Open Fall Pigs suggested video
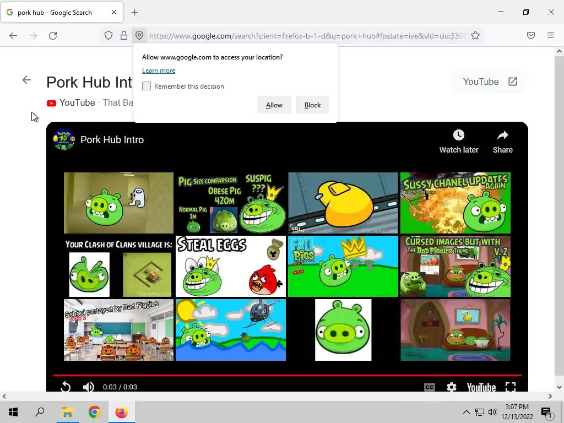This screenshot has height=423, width=564. tap(343, 266)
